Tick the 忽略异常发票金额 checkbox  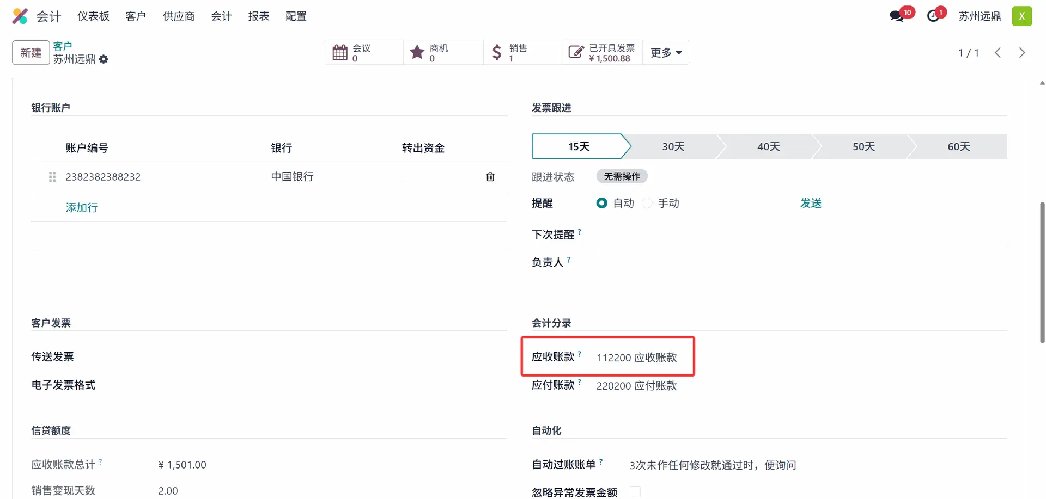635,492
